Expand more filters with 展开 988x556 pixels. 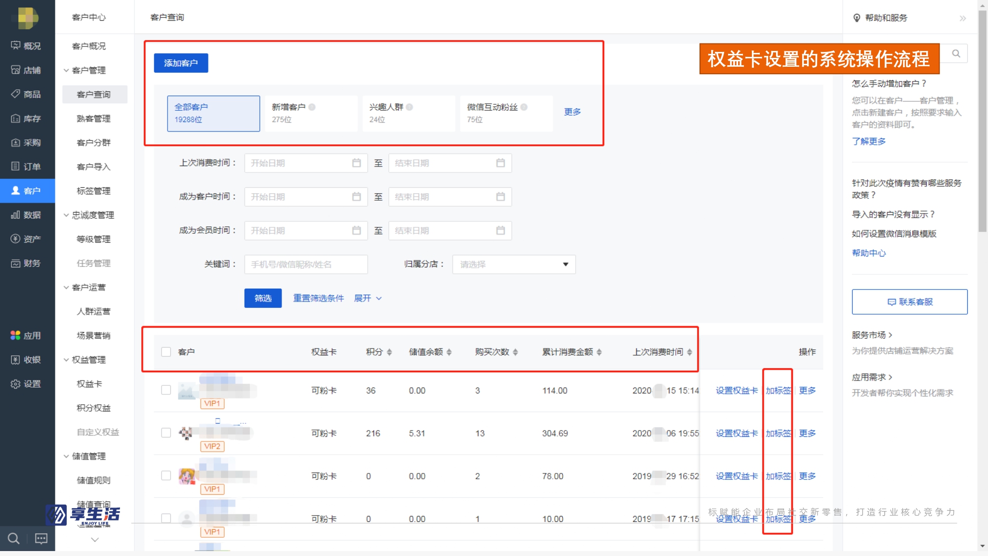[368, 298]
